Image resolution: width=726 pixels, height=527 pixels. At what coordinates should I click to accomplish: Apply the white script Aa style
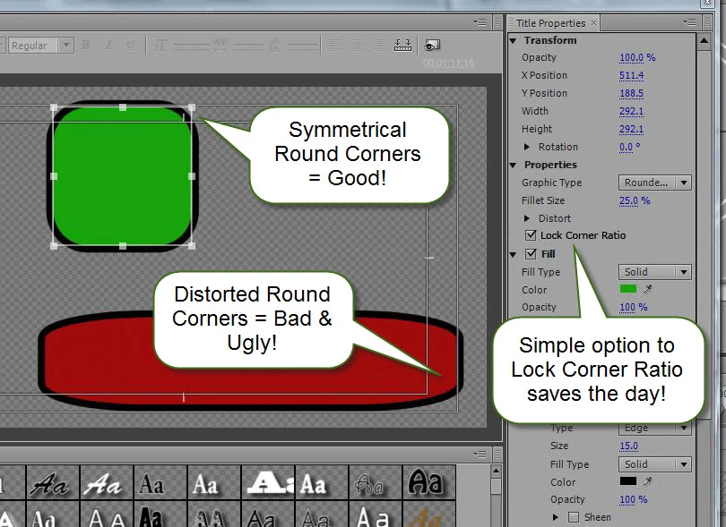[x=107, y=483]
